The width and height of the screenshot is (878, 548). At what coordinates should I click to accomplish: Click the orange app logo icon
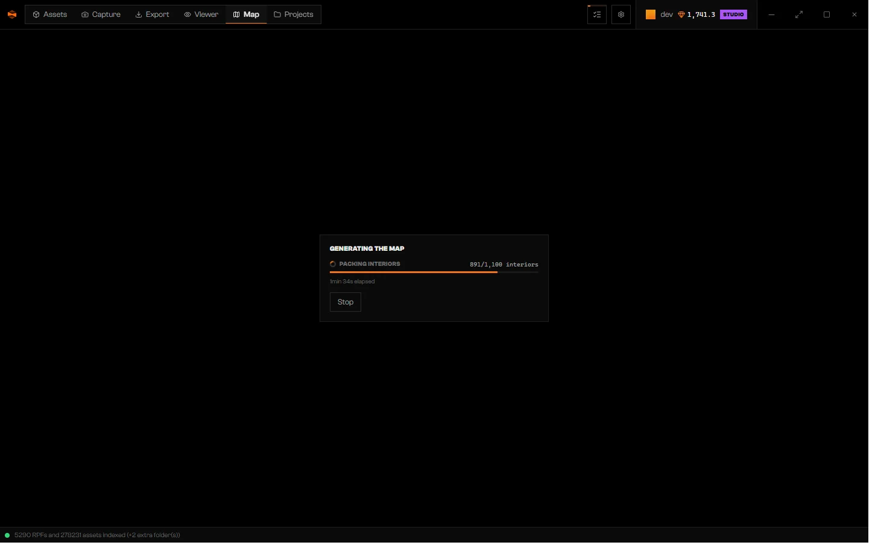12,14
